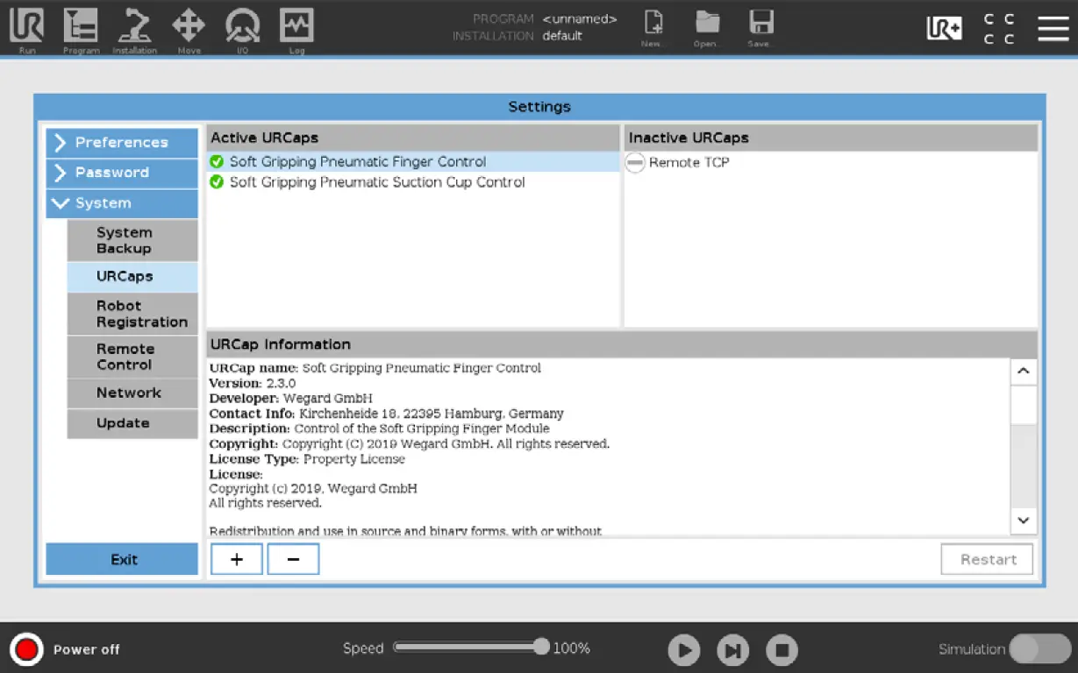
Task: Open the Installation tab icon
Action: click(134, 29)
